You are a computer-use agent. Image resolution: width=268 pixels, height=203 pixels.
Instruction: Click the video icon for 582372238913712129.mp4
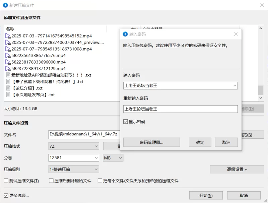[x=8, y=69]
